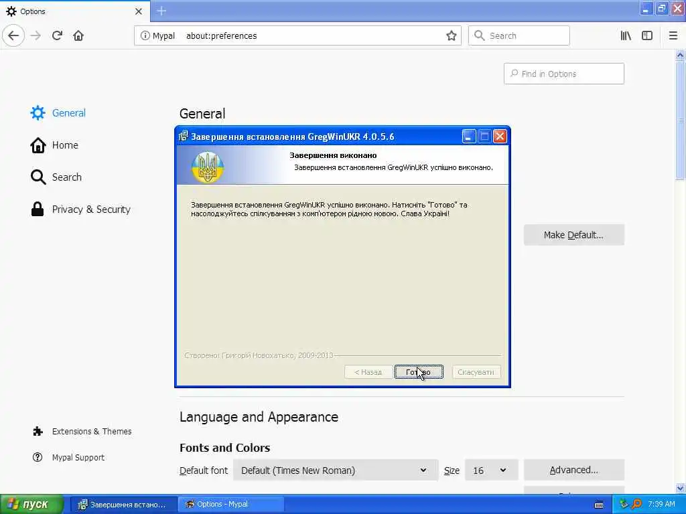Click the address bar showing about:preferences
This screenshot has height=514, width=686.
tap(297, 35)
